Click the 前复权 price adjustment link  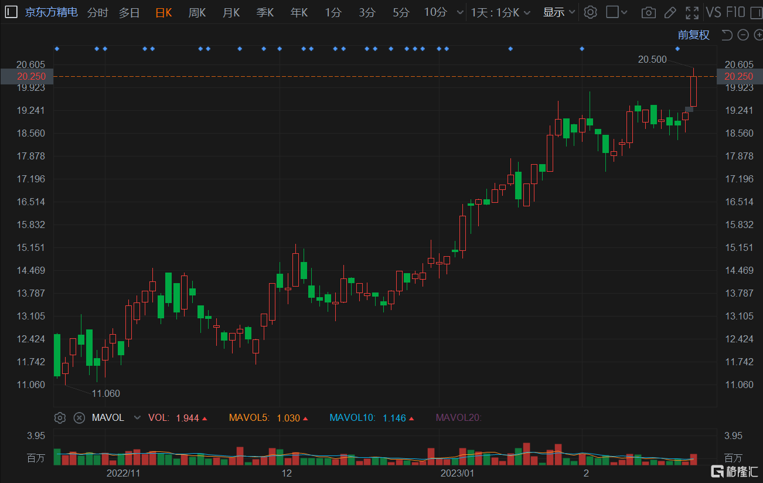694,35
